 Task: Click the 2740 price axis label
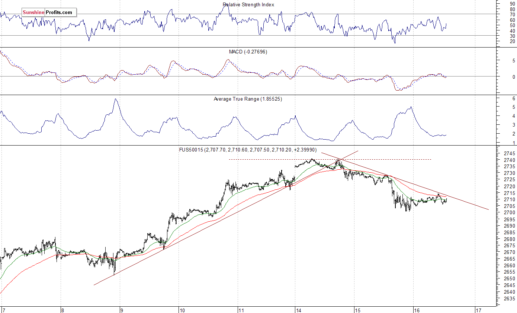click(x=510, y=160)
